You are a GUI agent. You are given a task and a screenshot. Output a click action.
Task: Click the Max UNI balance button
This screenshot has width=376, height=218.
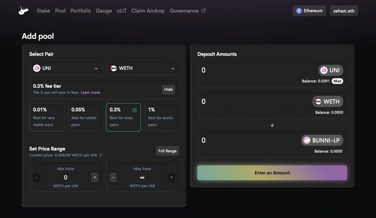tap(337, 81)
